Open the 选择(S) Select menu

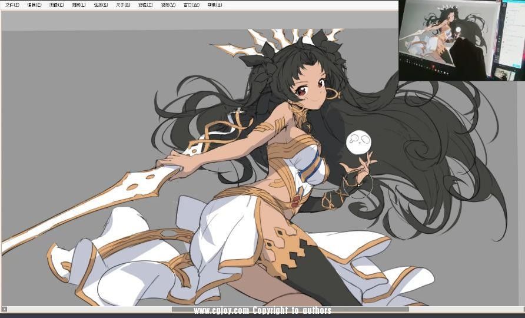click(x=101, y=5)
